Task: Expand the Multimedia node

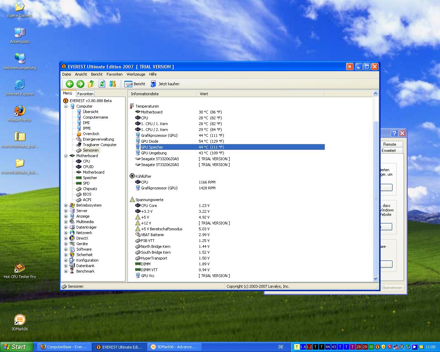Action: pos(66,222)
